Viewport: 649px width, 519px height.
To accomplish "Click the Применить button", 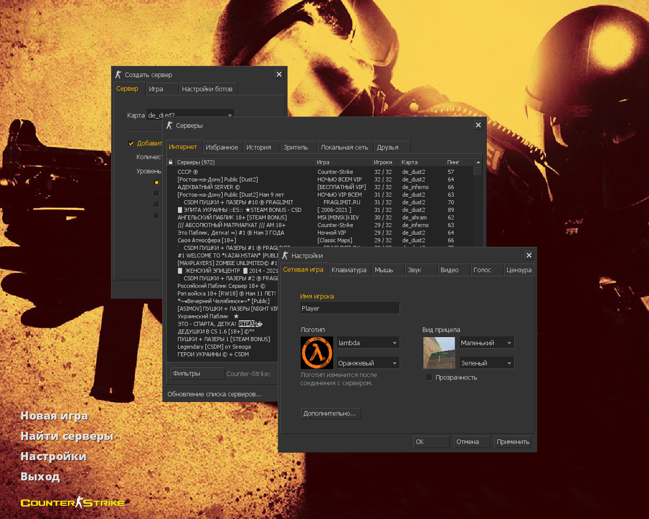I will 513,442.
